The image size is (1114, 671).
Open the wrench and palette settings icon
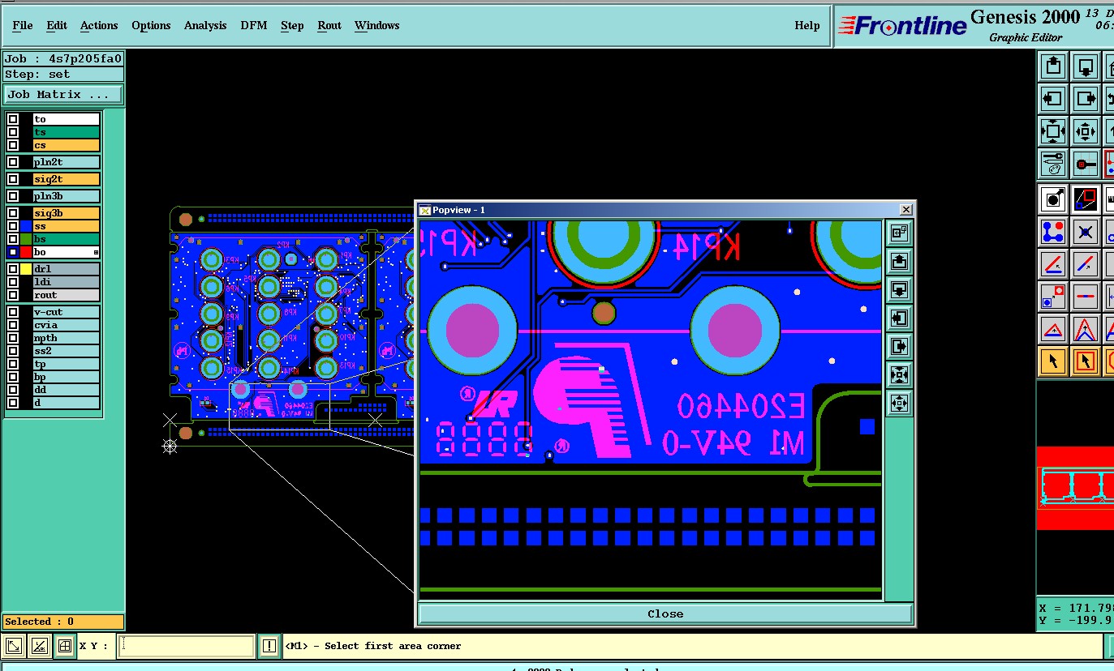tap(1053, 164)
